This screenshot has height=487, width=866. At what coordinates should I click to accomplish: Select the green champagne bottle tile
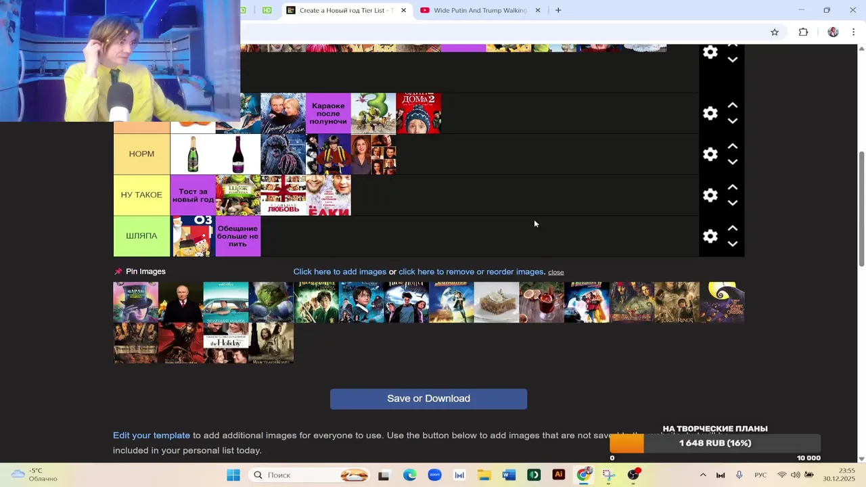193,154
